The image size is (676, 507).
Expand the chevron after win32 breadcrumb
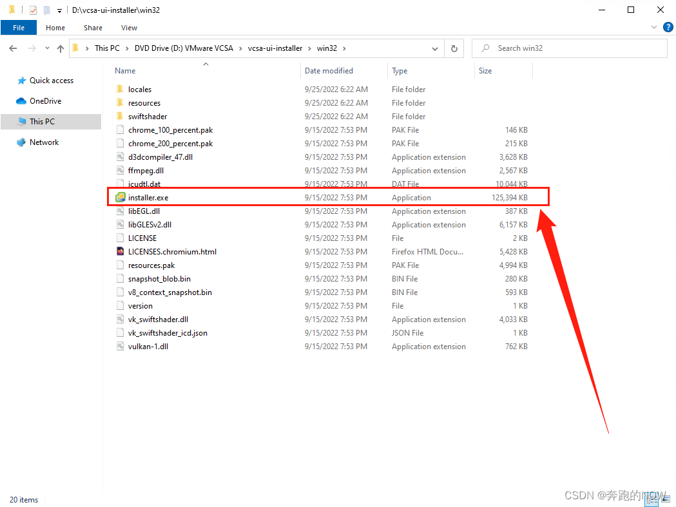click(x=344, y=48)
